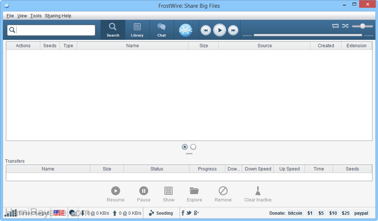Select the second empty radio button
Viewport: 378px width, 221px height.
[193, 147]
